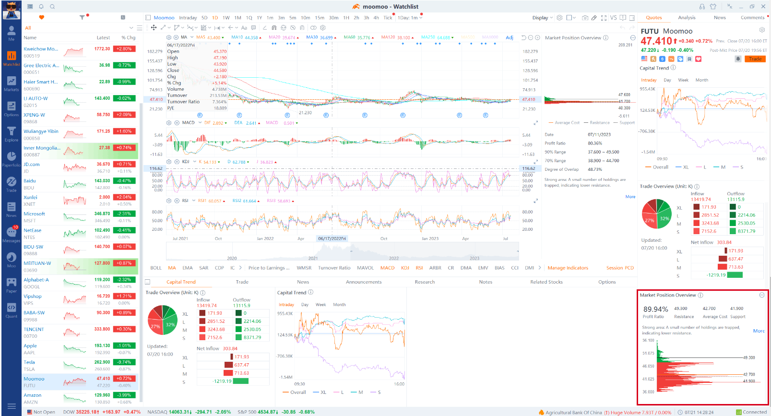Open MA indicator settings gear

(x=169, y=37)
